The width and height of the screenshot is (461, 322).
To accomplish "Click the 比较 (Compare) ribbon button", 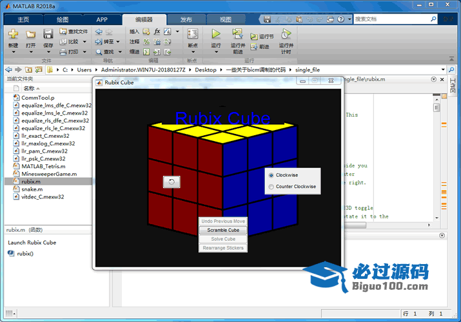I will (69, 42).
